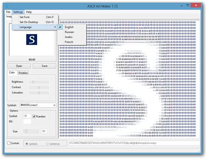Click the English checkmark icon
207x159 pixels.
[x=60, y=27]
